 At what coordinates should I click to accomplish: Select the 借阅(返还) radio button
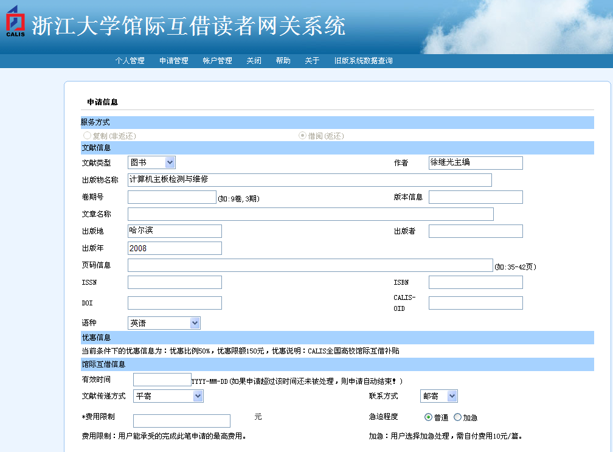[302, 136]
